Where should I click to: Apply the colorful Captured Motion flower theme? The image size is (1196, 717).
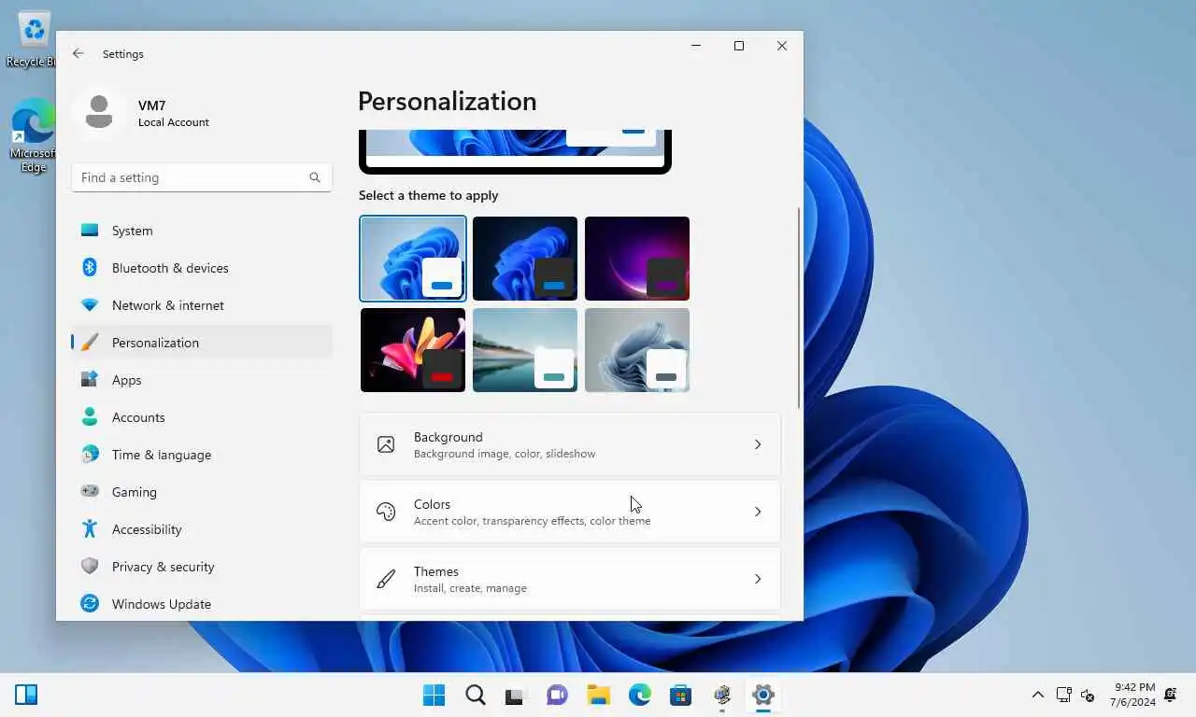(413, 350)
